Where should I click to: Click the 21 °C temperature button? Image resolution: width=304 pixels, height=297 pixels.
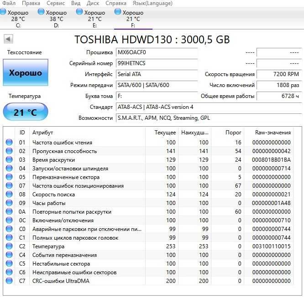coord(26,112)
